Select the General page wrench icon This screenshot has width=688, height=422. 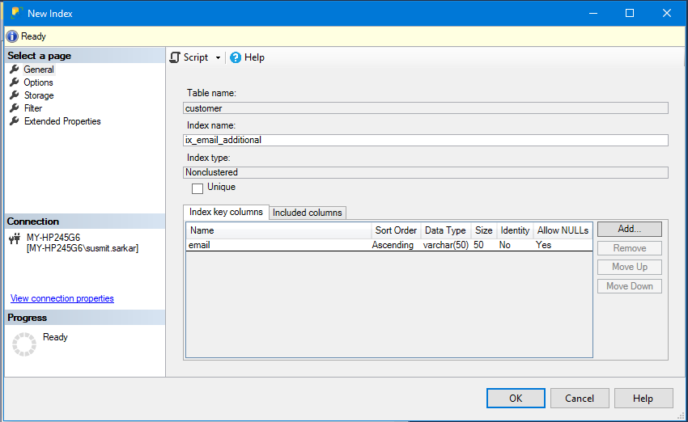click(15, 70)
